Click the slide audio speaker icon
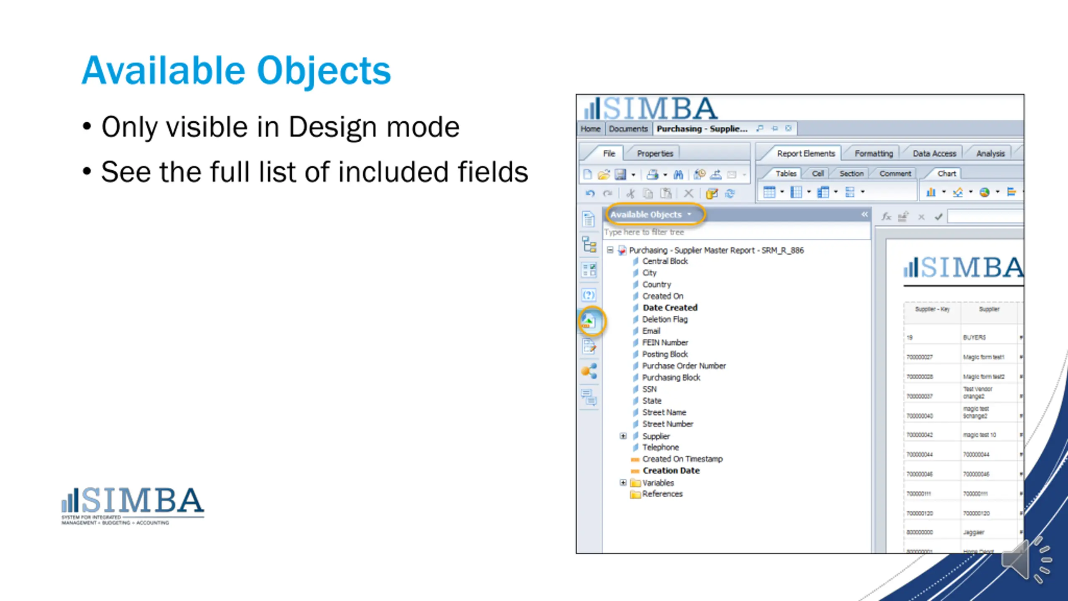Image resolution: width=1068 pixels, height=601 pixels. coord(1026,559)
